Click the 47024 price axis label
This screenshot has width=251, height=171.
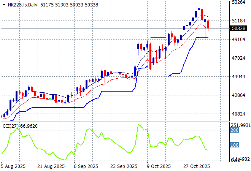(239, 58)
